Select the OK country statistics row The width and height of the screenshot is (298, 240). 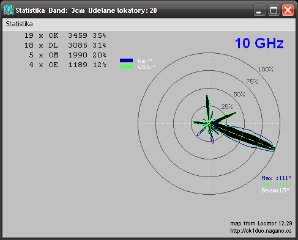coord(65,35)
